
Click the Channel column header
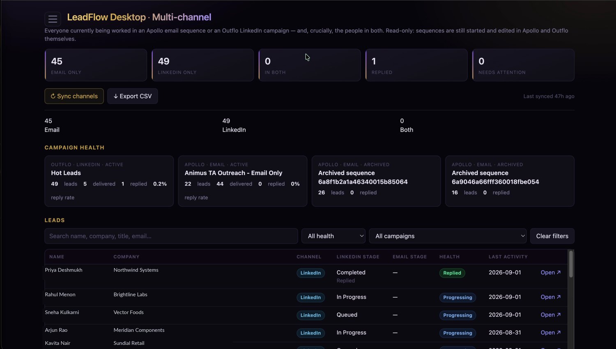click(x=309, y=257)
